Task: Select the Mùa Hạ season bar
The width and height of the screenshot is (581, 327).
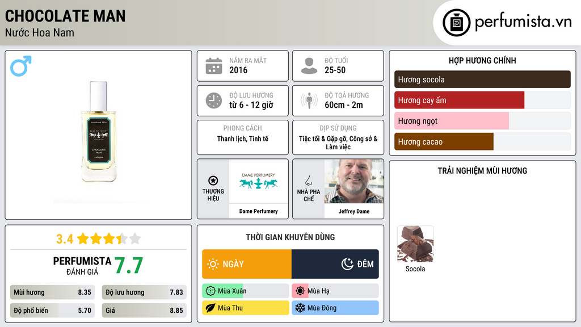Action: coord(335,291)
